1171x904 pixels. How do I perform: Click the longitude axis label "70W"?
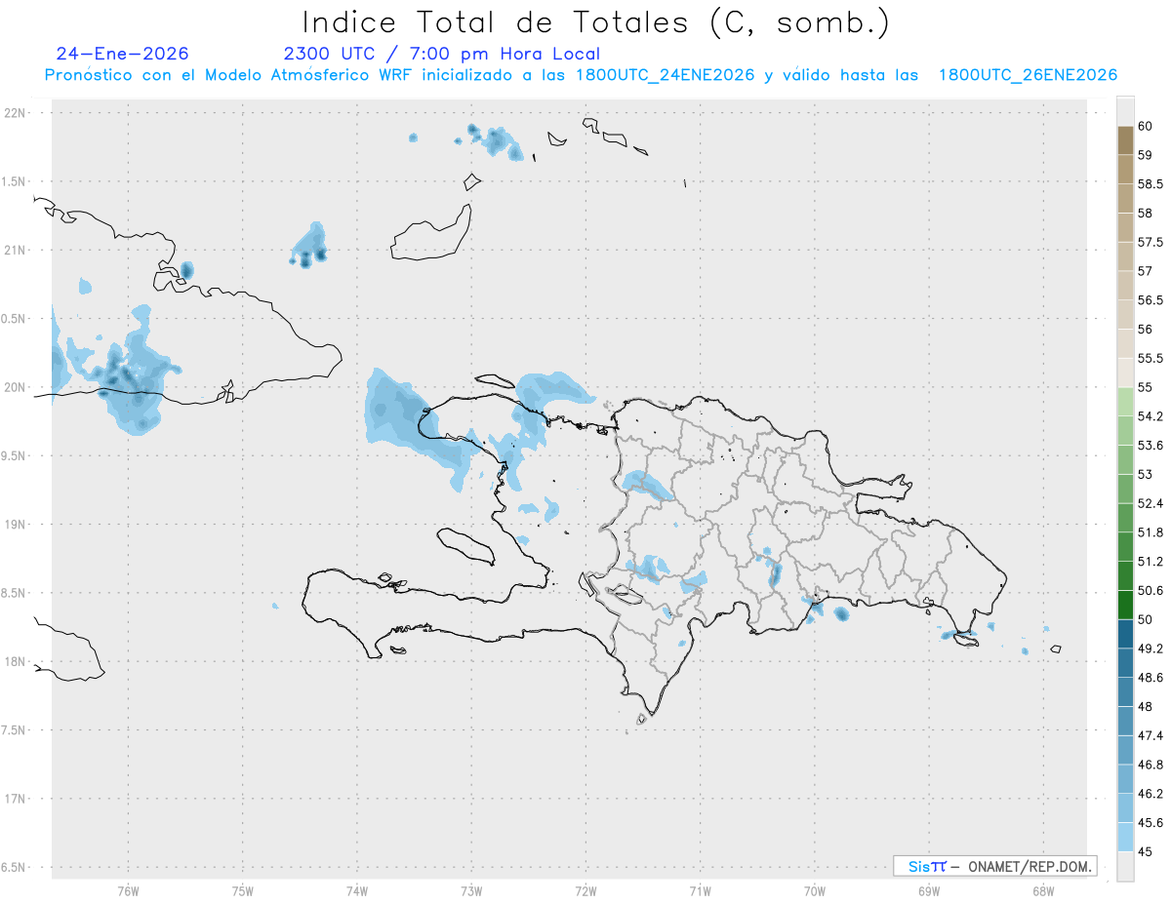pyautogui.click(x=815, y=890)
